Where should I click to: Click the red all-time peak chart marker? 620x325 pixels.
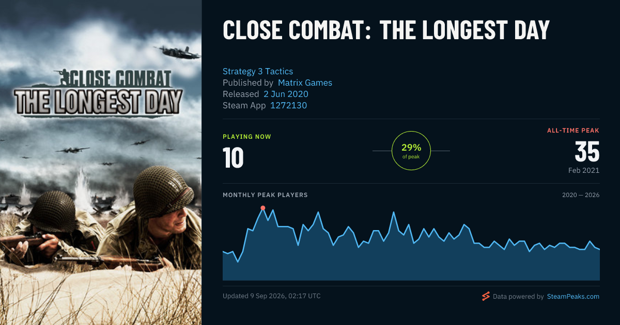pyautogui.click(x=263, y=208)
